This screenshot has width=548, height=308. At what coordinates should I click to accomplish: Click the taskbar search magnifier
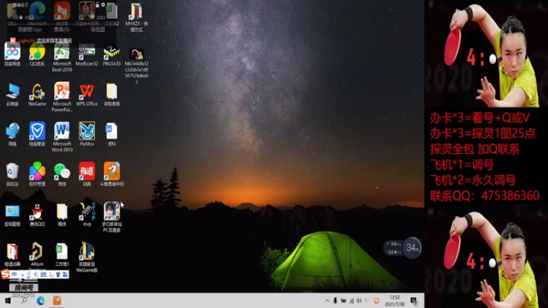click(x=24, y=300)
